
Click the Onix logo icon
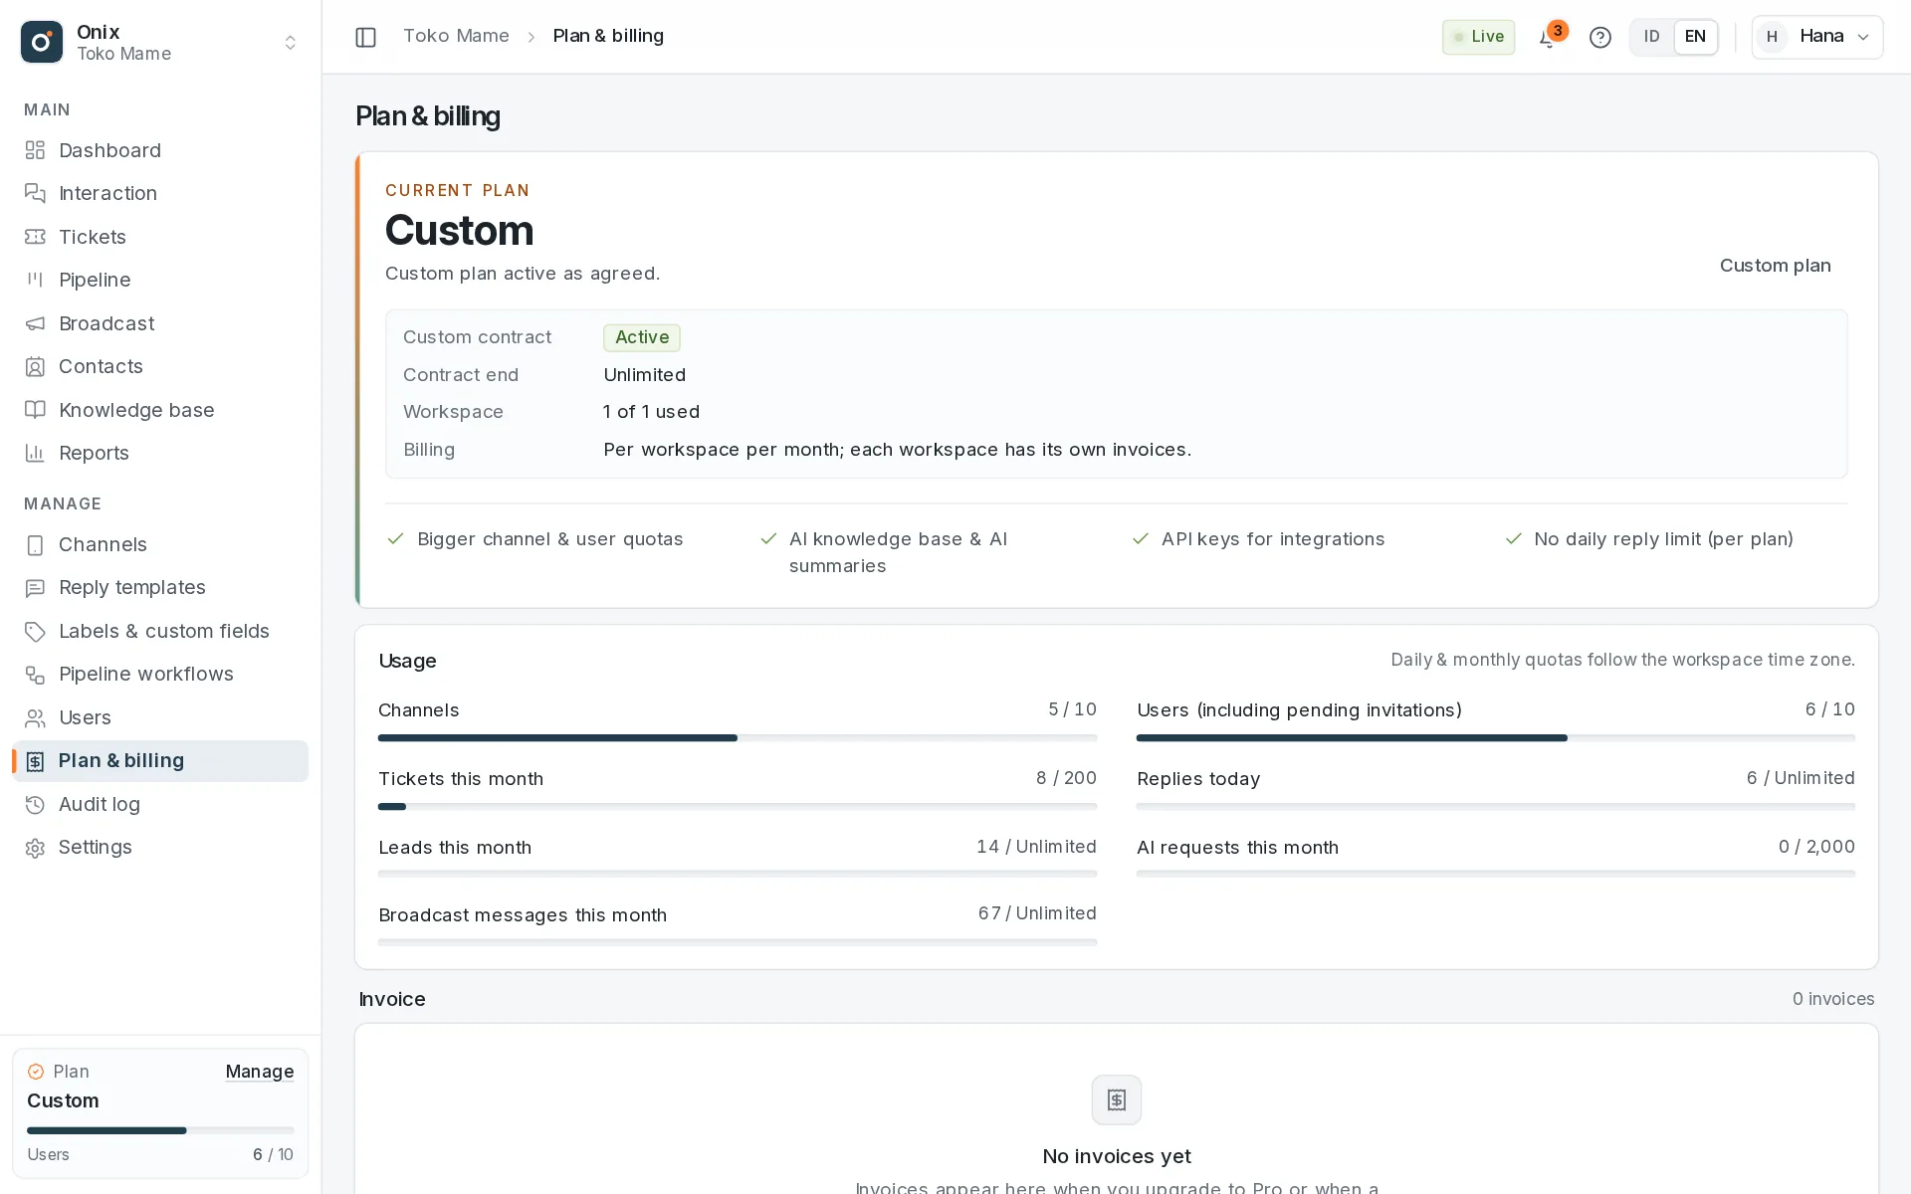tap(42, 42)
